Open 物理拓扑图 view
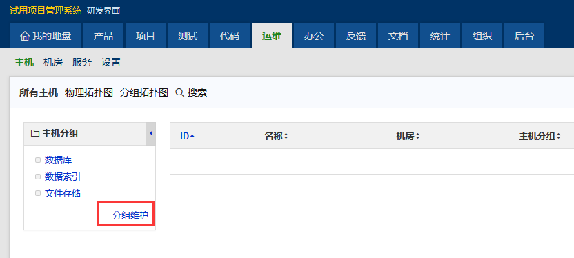 coord(89,92)
